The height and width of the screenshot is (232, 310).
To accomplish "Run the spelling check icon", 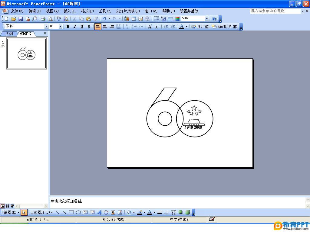I will tap(59, 19).
